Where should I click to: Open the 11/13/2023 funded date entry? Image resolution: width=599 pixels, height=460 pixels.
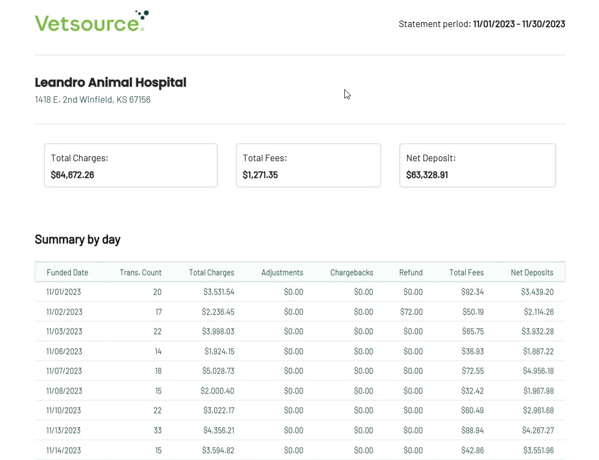tap(64, 430)
